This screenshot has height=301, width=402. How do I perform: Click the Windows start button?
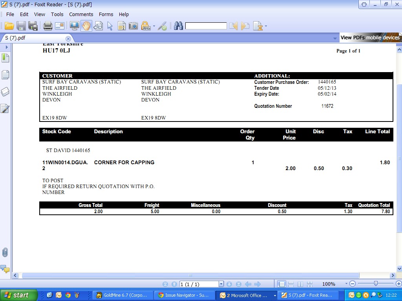tap(18, 295)
